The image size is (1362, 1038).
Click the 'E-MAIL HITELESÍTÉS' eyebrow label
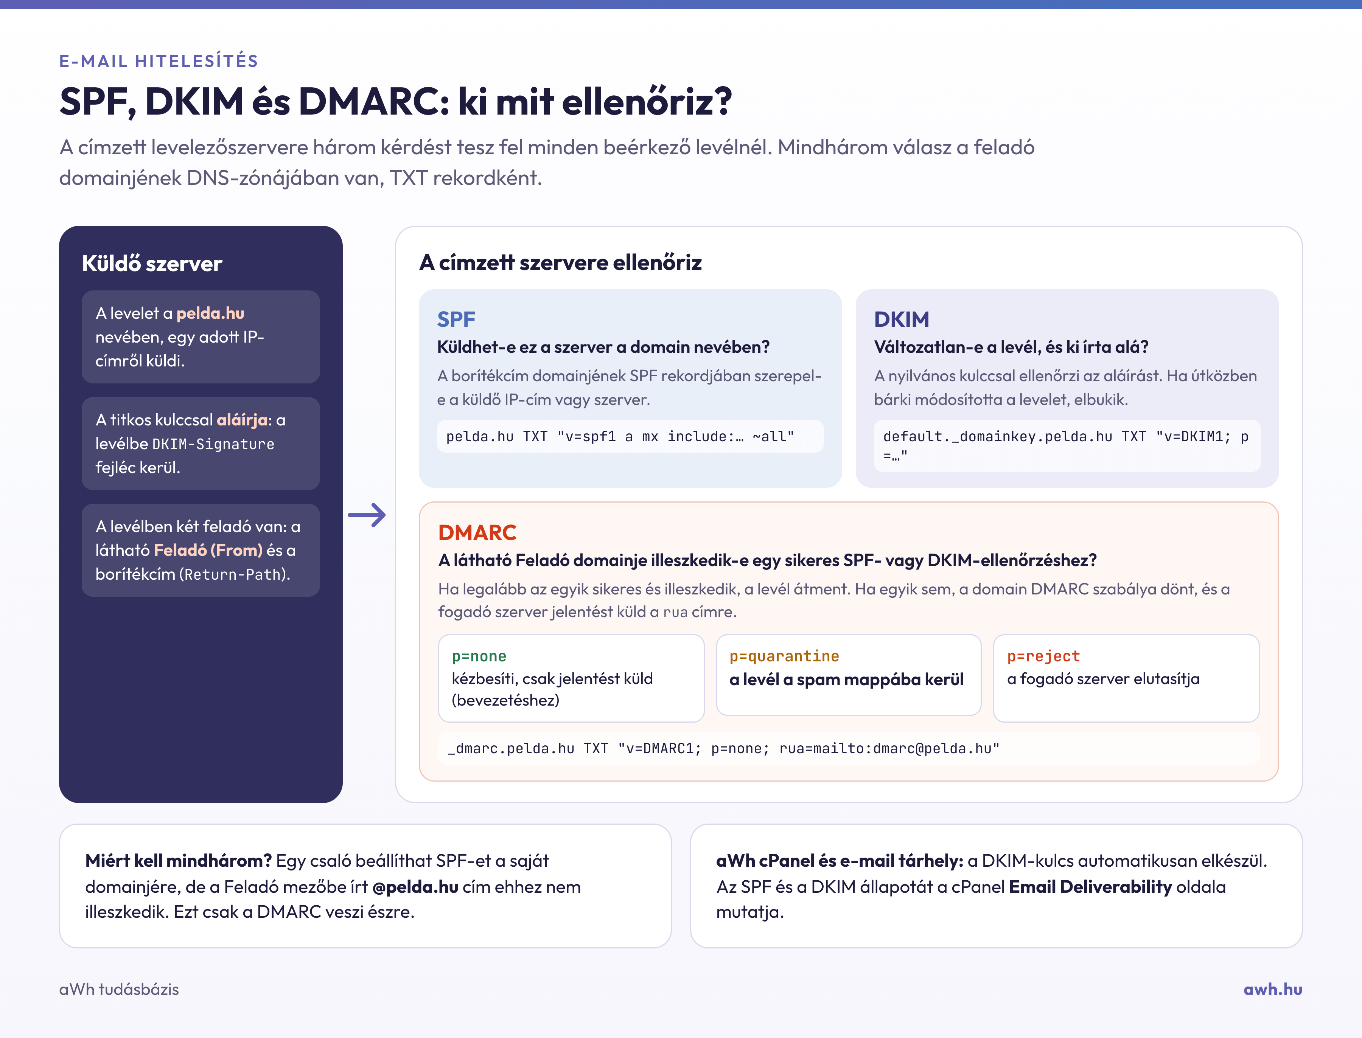point(158,61)
